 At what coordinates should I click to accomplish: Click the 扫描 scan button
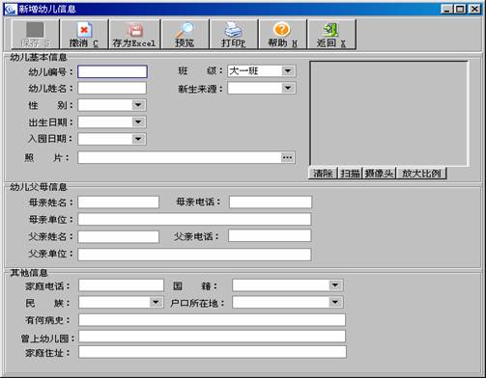pyautogui.click(x=350, y=174)
